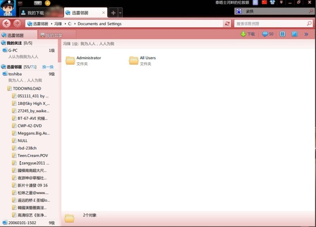
Task: Click the sidebar vertical scrollbar
Action: pyautogui.click(x=59, y=51)
